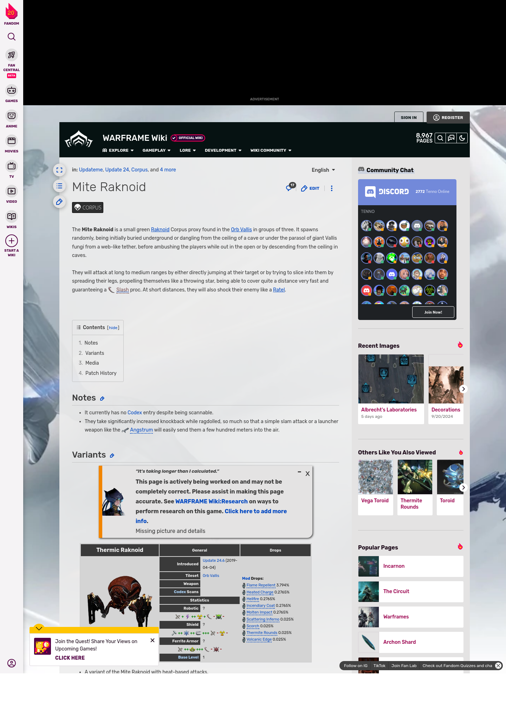Image resolution: width=506 pixels, height=704 pixels.
Task: Open the Angstrum weapon link
Action: (x=141, y=430)
